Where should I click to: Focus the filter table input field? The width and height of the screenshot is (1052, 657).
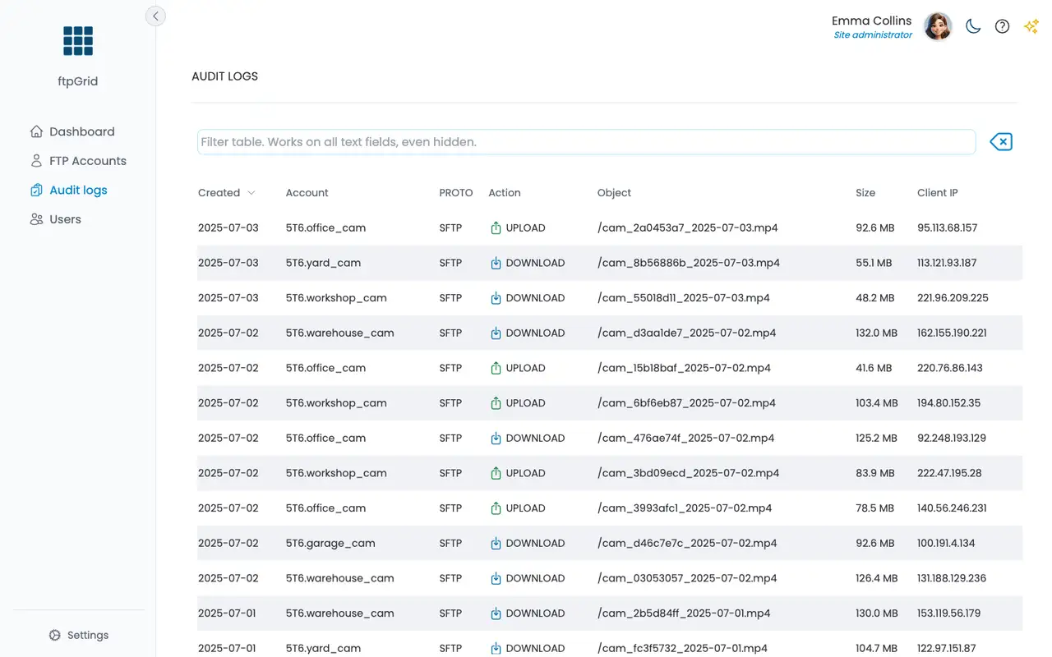(586, 142)
